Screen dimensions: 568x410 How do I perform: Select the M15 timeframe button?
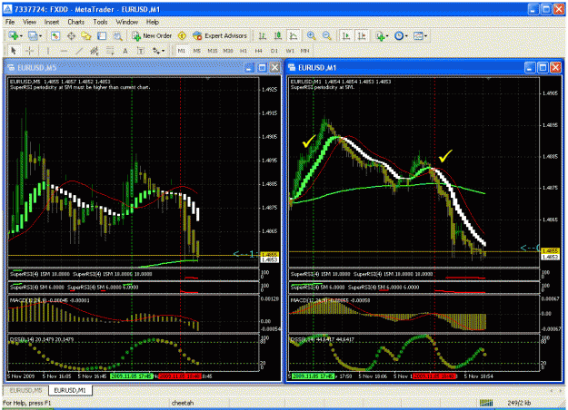click(x=213, y=51)
